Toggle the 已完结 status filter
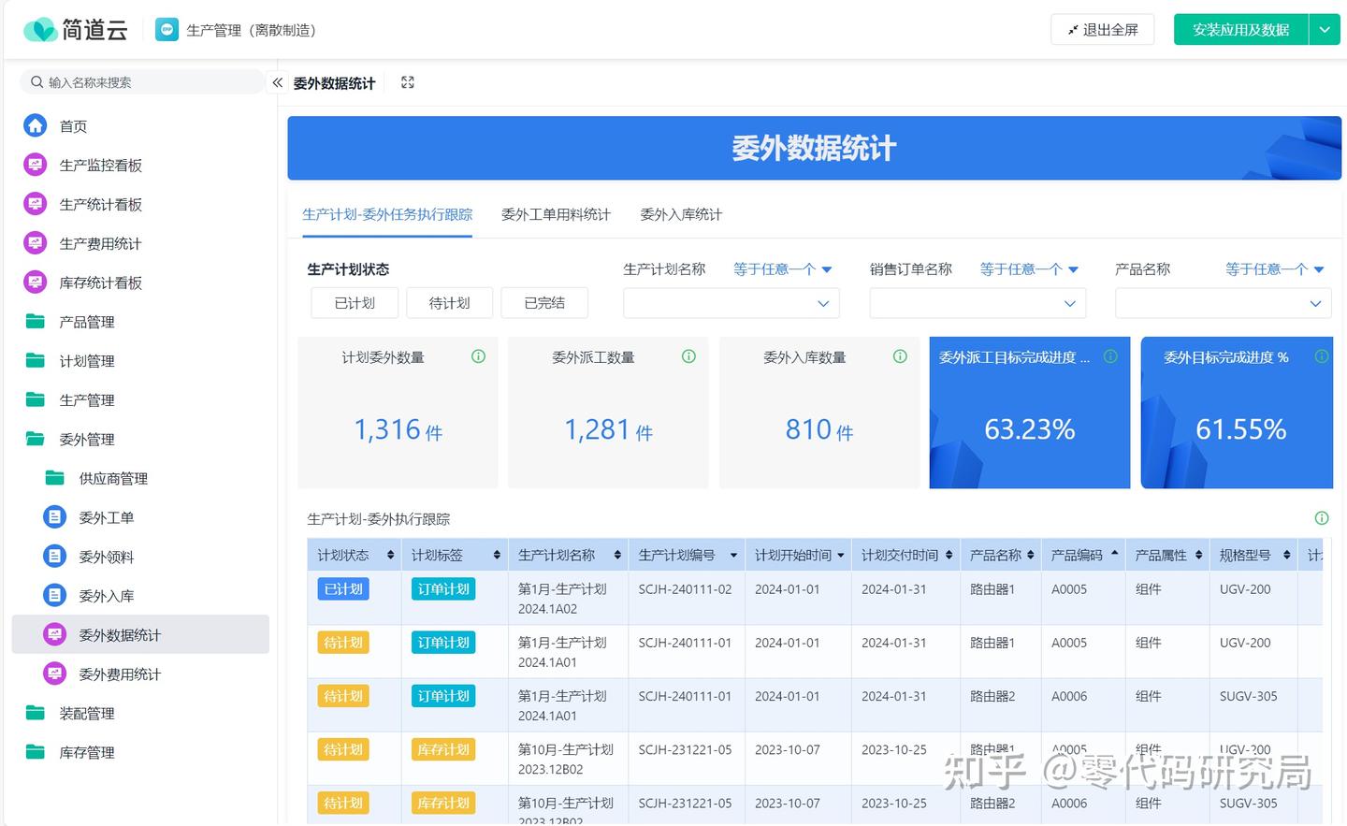Screen dimensions: 1347x826 (544, 303)
